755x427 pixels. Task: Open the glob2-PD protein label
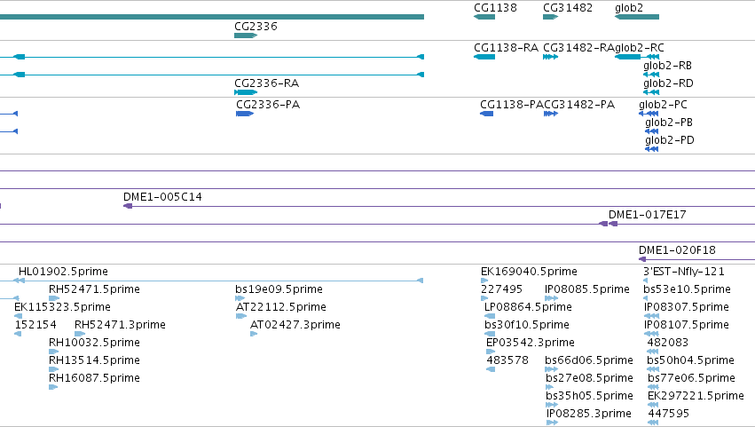tap(670, 140)
